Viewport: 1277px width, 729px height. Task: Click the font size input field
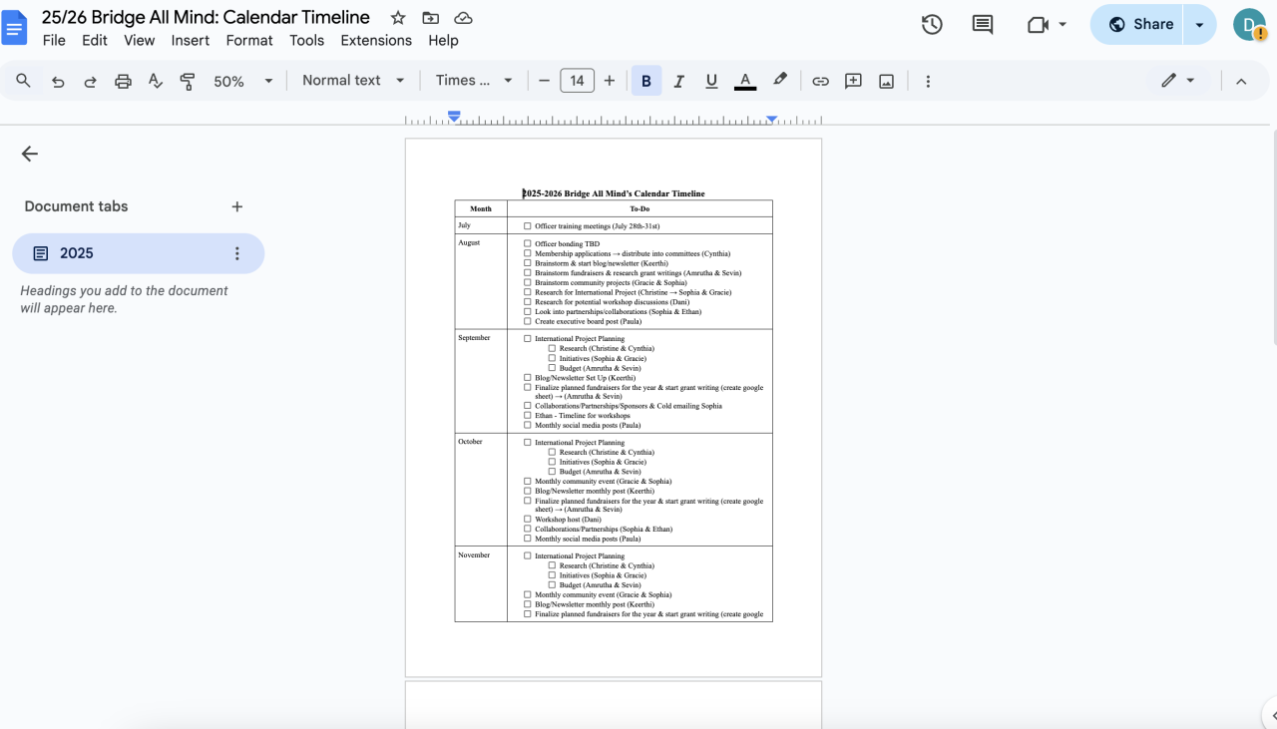tap(577, 81)
